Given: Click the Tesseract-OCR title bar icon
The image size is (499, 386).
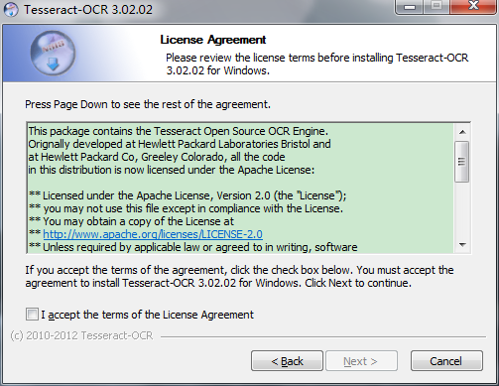Looking at the screenshot, I should [11, 9].
